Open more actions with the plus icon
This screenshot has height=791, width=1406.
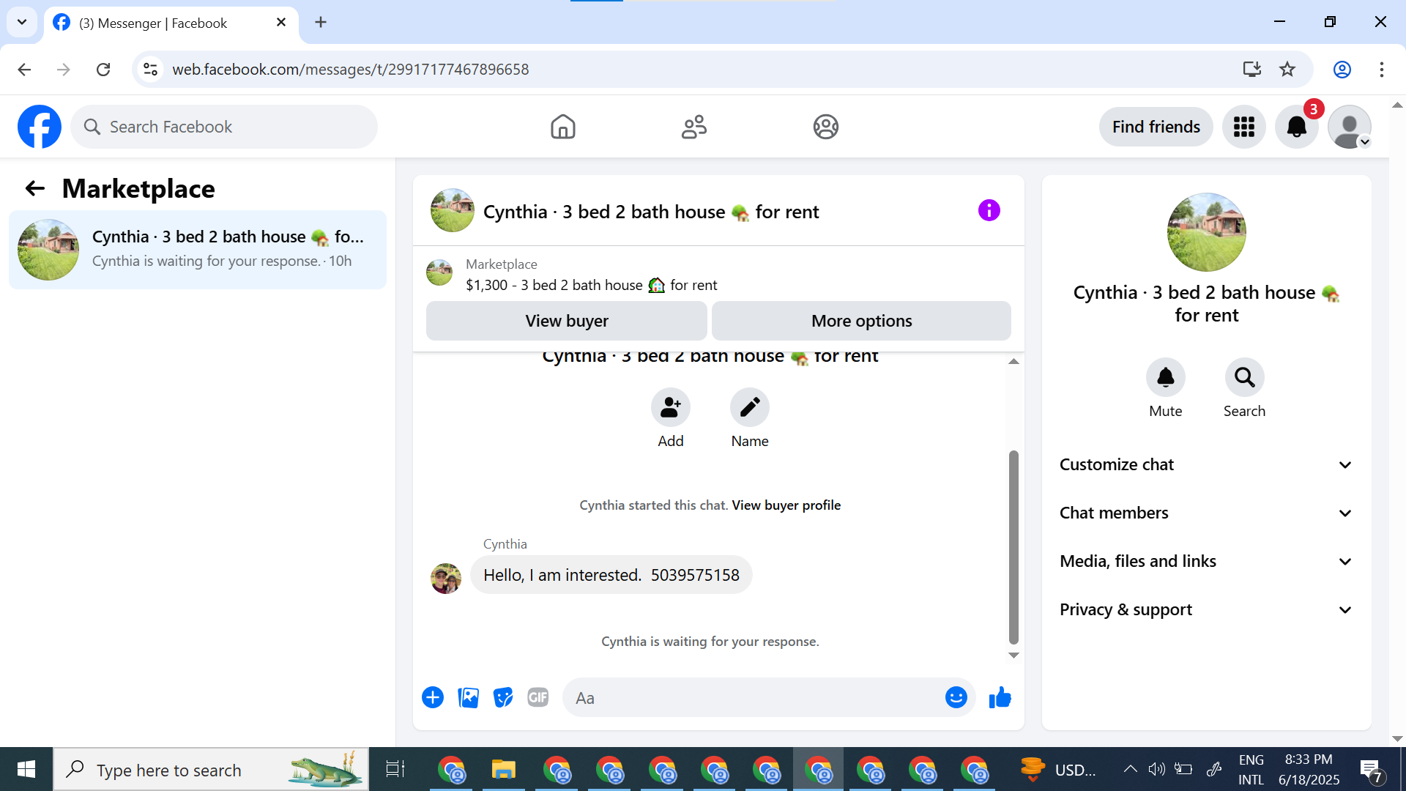click(433, 697)
